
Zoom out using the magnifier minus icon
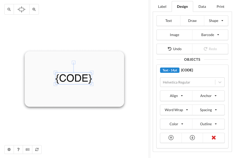click(9, 9)
